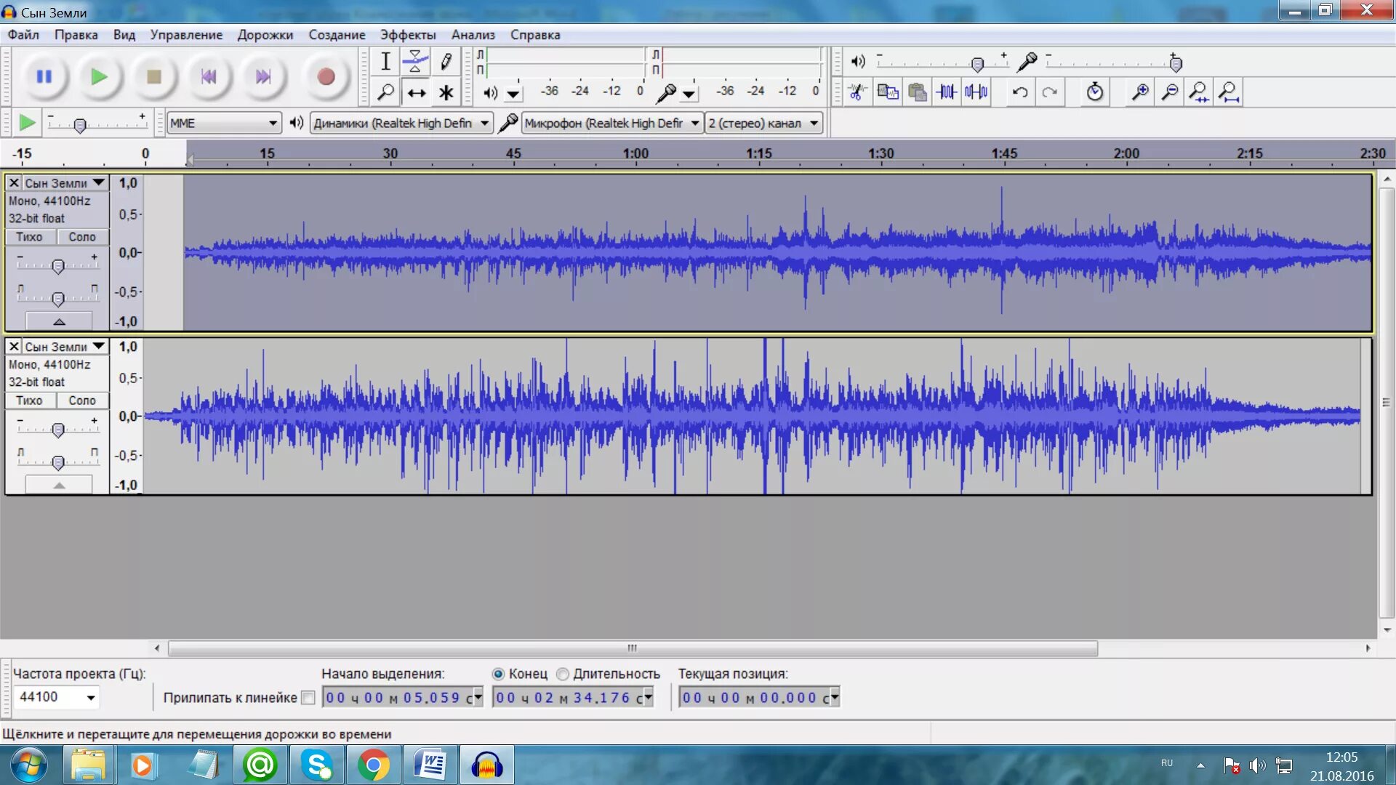Screen dimensions: 1396x785
Task: Open the 'Эффекты' menu
Action: point(407,35)
